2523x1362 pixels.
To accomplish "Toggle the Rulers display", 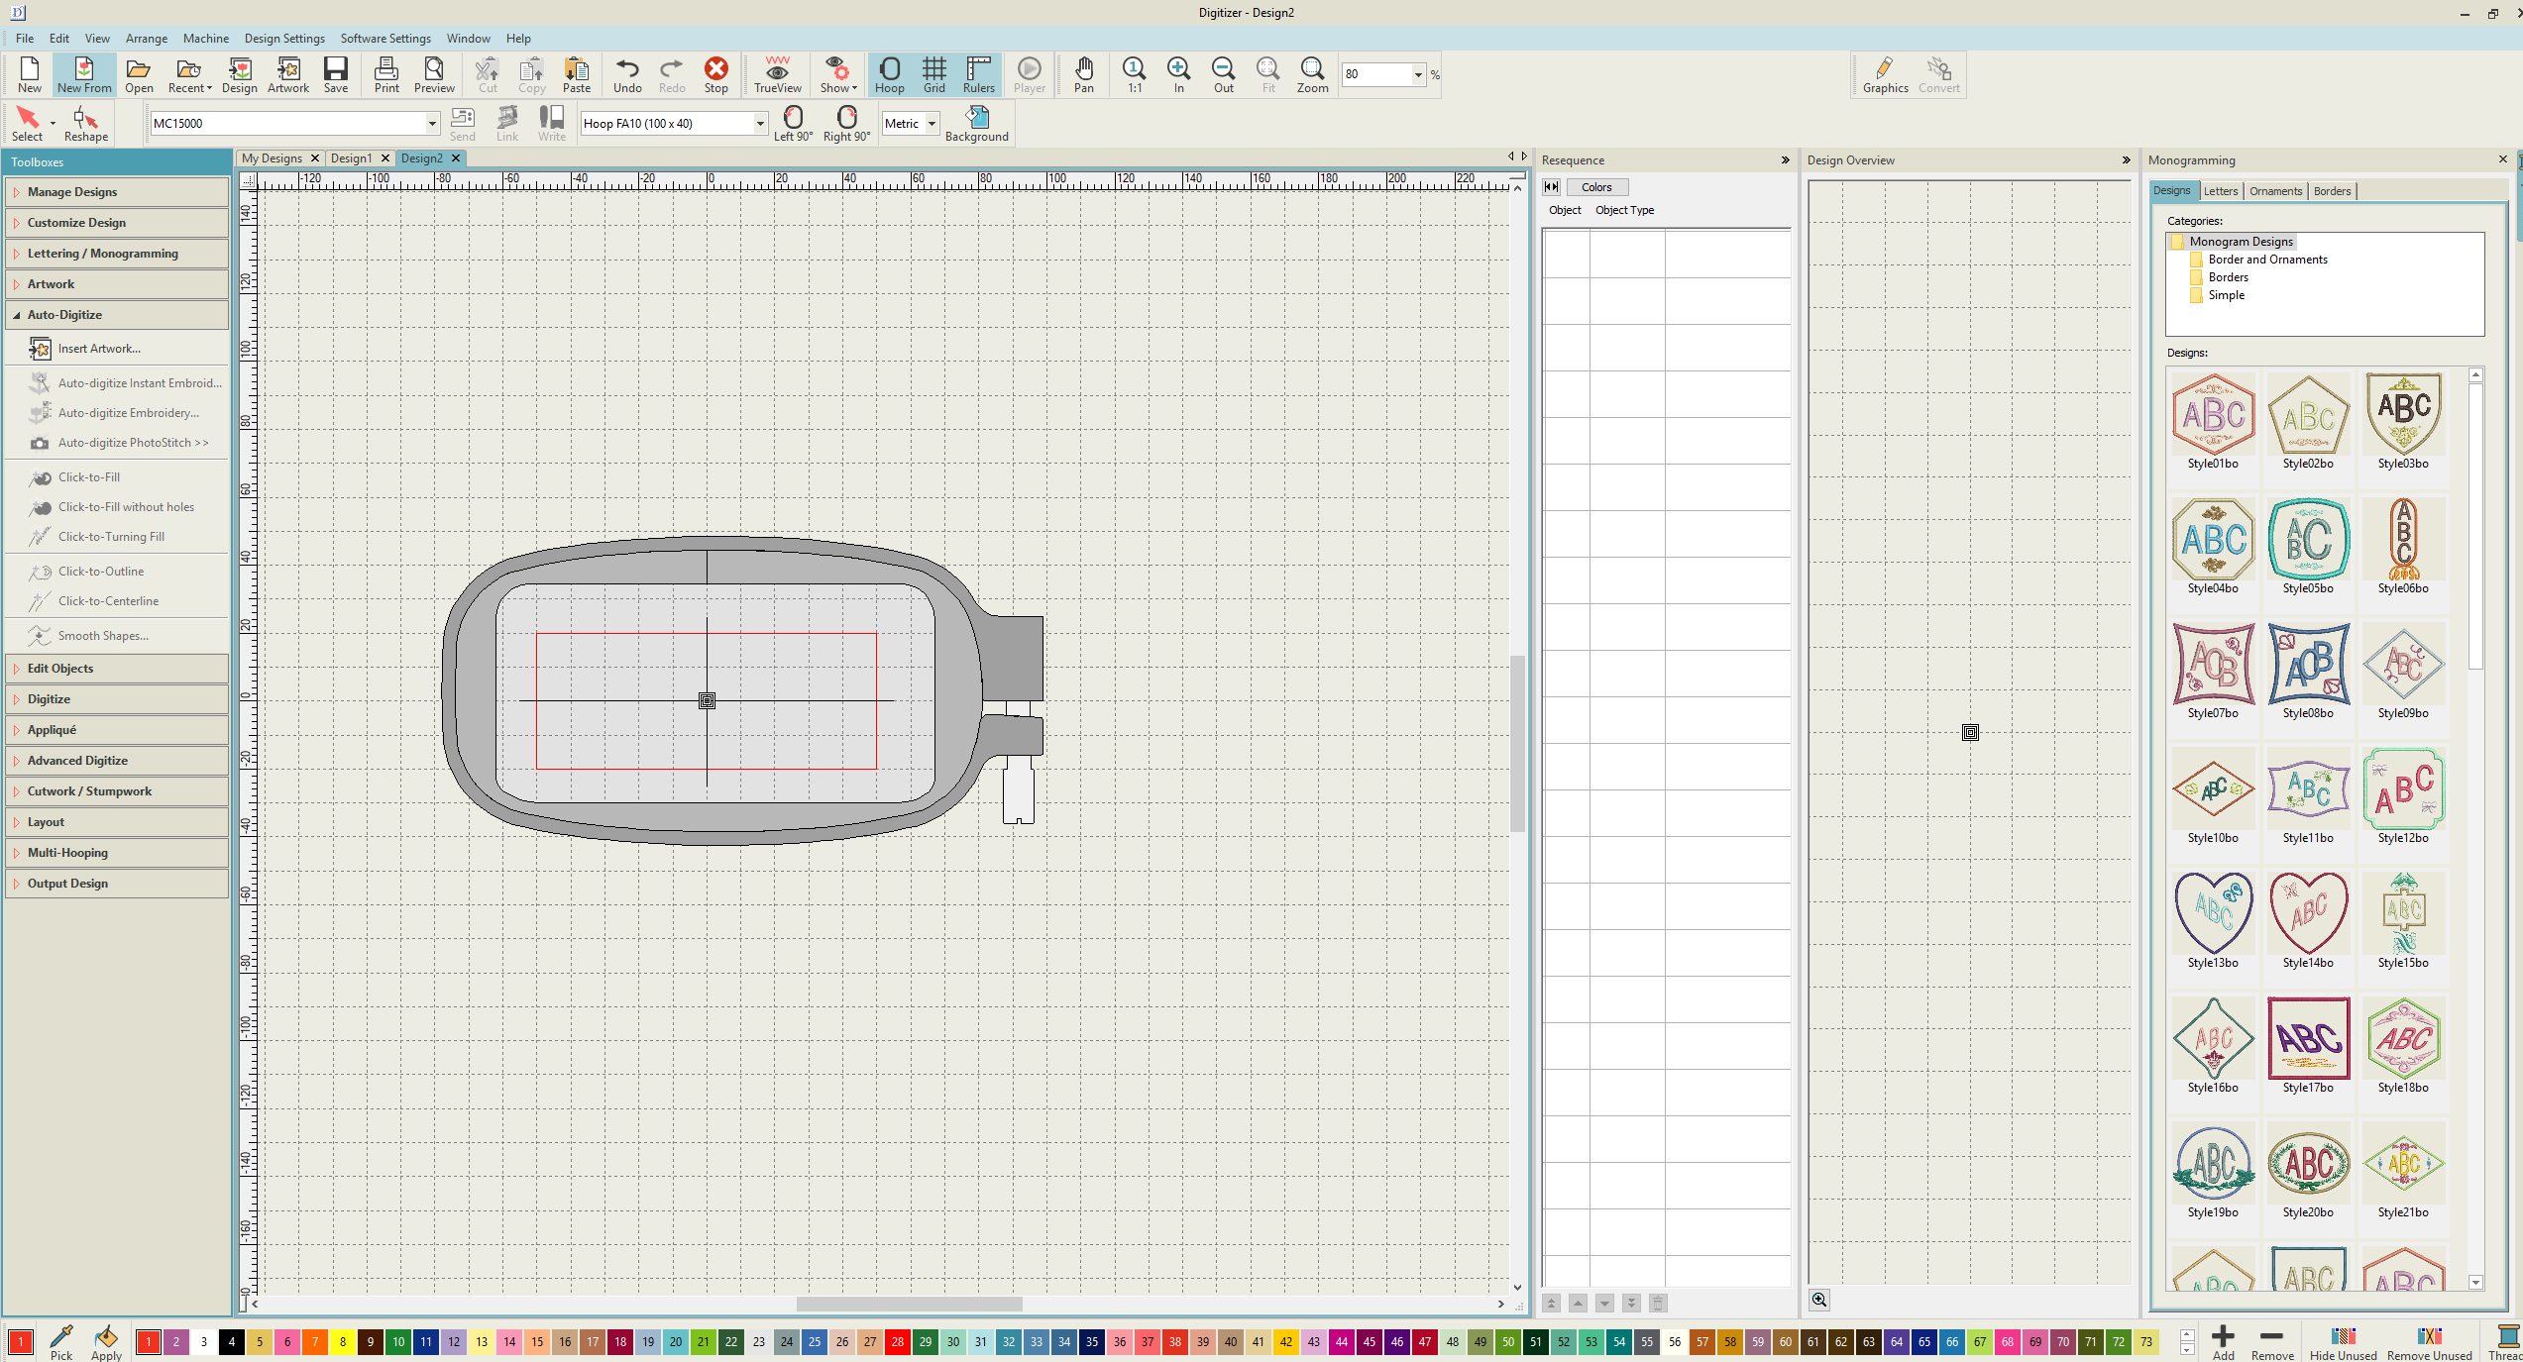I will coord(978,74).
